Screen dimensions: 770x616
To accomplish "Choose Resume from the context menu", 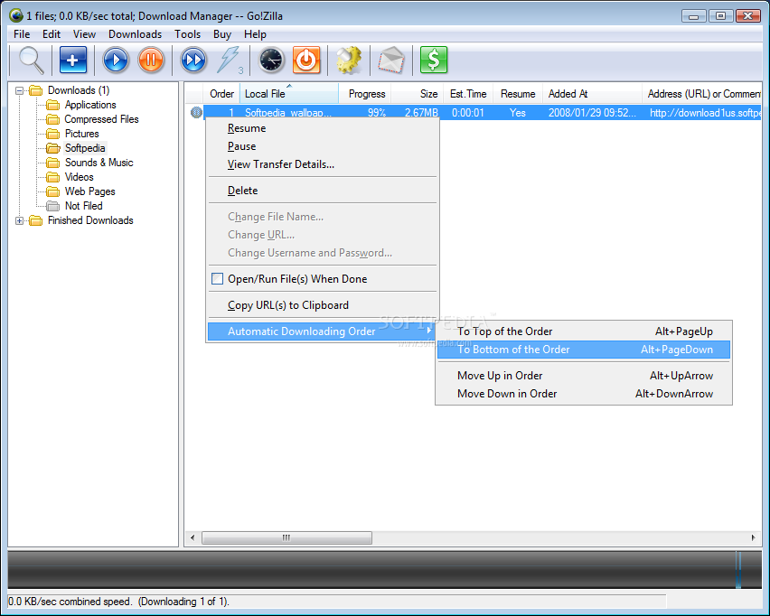I will coord(322,128).
